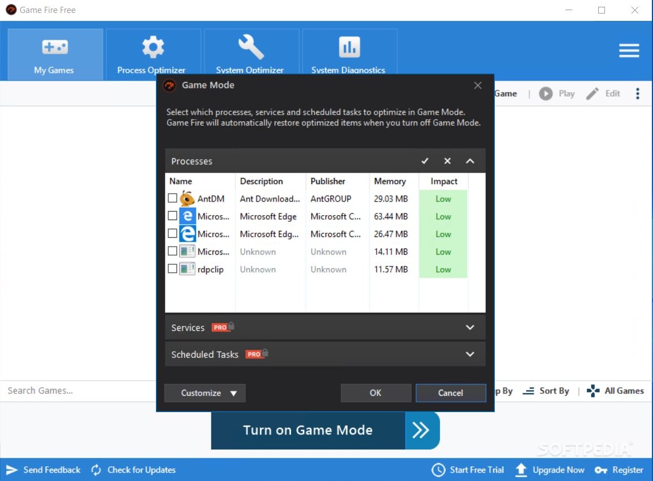Image resolution: width=653 pixels, height=481 pixels.
Task: Click Start Free Trial
Action: click(x=468, y=470)
